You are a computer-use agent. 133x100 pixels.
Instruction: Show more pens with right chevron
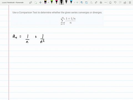pos(75,2)
